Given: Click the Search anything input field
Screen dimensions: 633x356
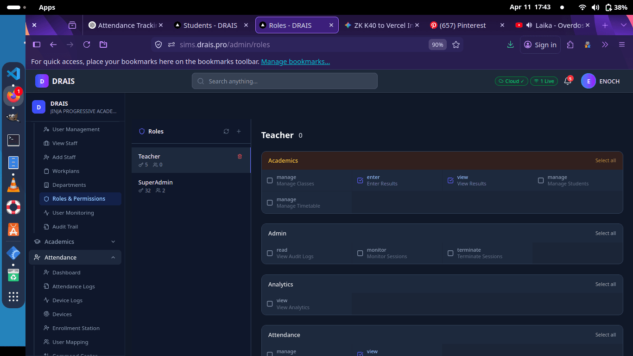Looking at the screenshot, I should click(285, 81).
